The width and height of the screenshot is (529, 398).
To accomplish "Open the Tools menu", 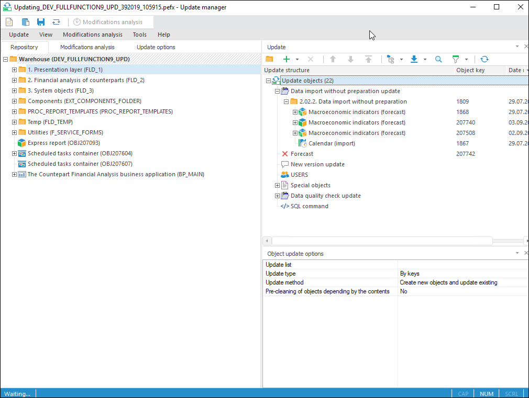I will pyautogui.click(x=139, y=35).
